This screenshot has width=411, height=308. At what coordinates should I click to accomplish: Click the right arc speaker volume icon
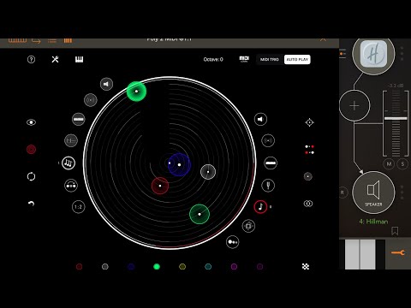tap(260, 119)
